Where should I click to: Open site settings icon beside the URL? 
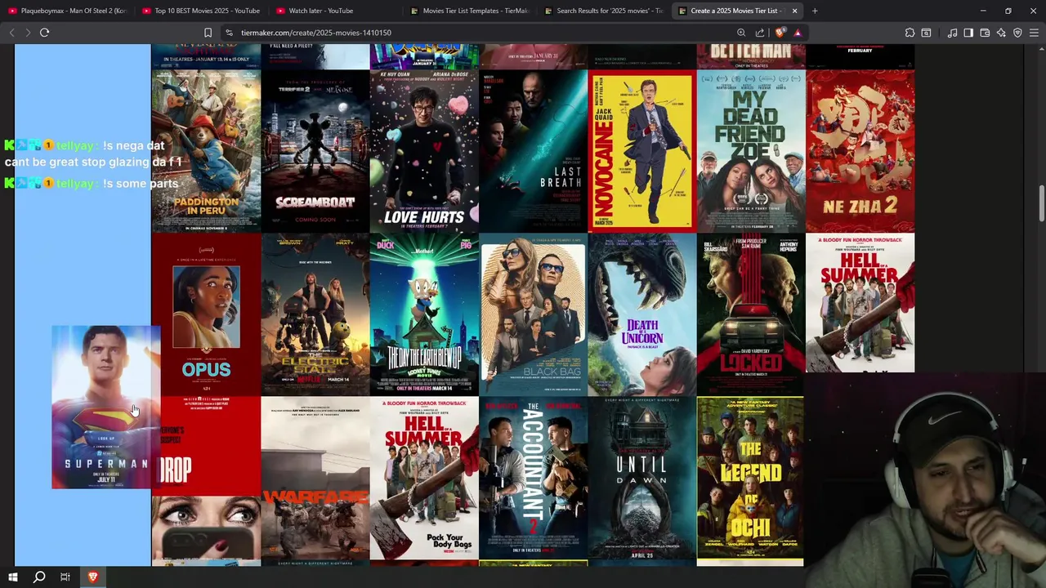229,33
